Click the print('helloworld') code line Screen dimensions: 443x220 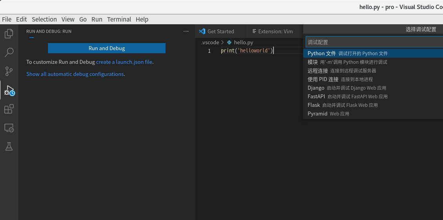[247, 51]
